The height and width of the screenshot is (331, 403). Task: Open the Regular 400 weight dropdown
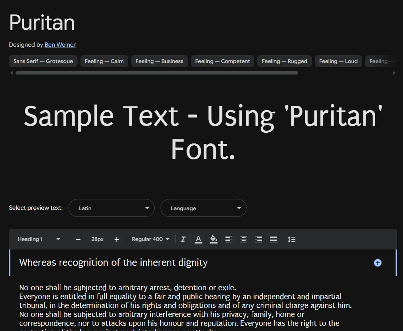click(151, 239)
